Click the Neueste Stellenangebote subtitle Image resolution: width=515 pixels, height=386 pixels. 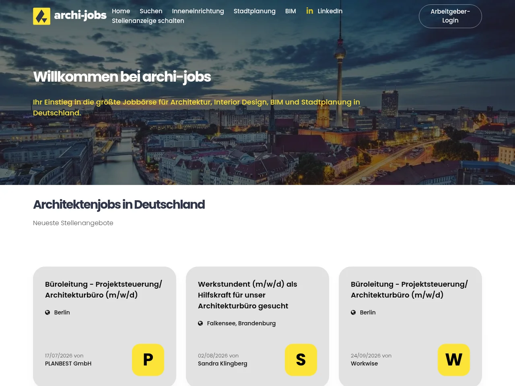[73, 223]
